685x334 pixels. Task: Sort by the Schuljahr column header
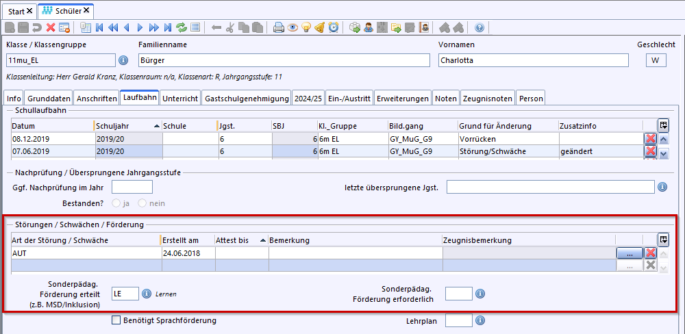coord(127,126)
